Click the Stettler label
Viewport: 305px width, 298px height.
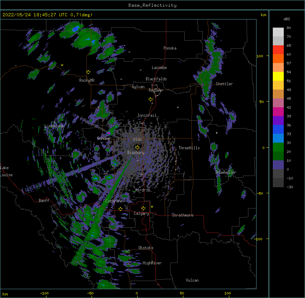pos(224,84)
